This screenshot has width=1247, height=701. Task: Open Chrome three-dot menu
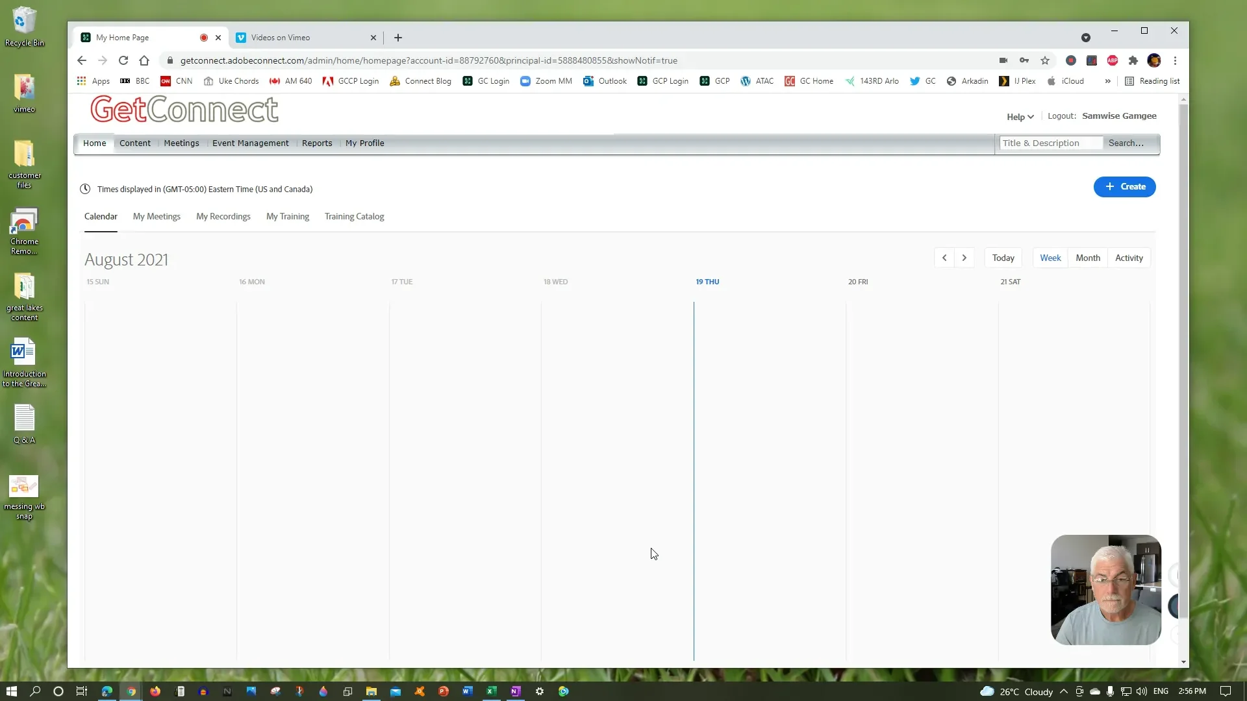[1175, 60]
